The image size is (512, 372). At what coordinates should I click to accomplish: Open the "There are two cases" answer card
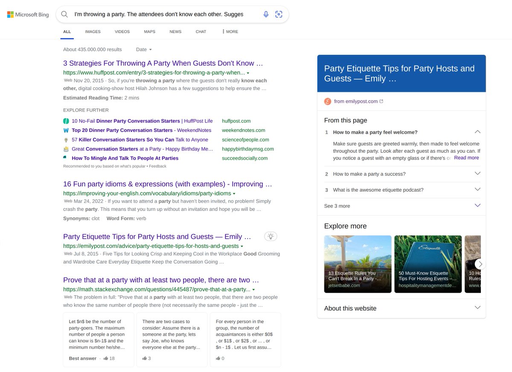[x=172, y=340]
